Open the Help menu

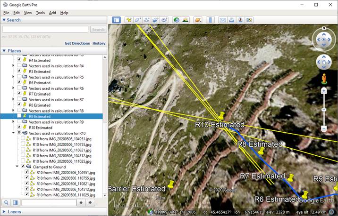tap(64, 13)
